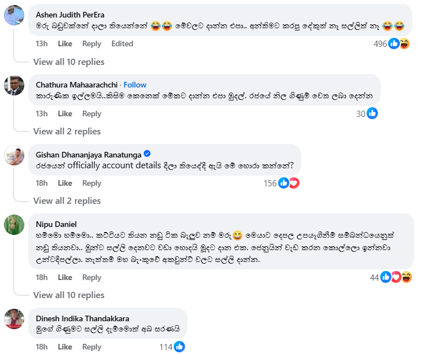The width and height of the screenshot is (427, 354).
Task: Click Gishan Dhananjaya Ranatunga's profile avatar
Action: coord(14,155)
